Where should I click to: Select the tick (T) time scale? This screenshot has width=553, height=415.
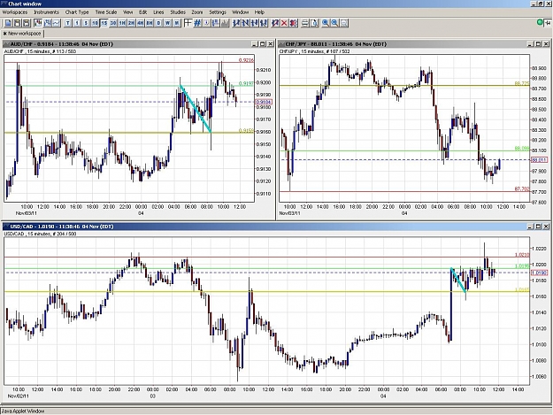(x=68, y=23)
